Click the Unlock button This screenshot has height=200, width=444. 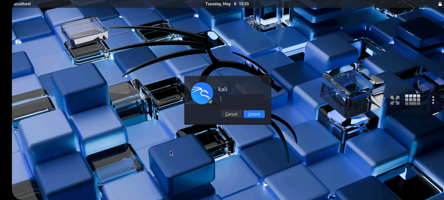(254, 114)
